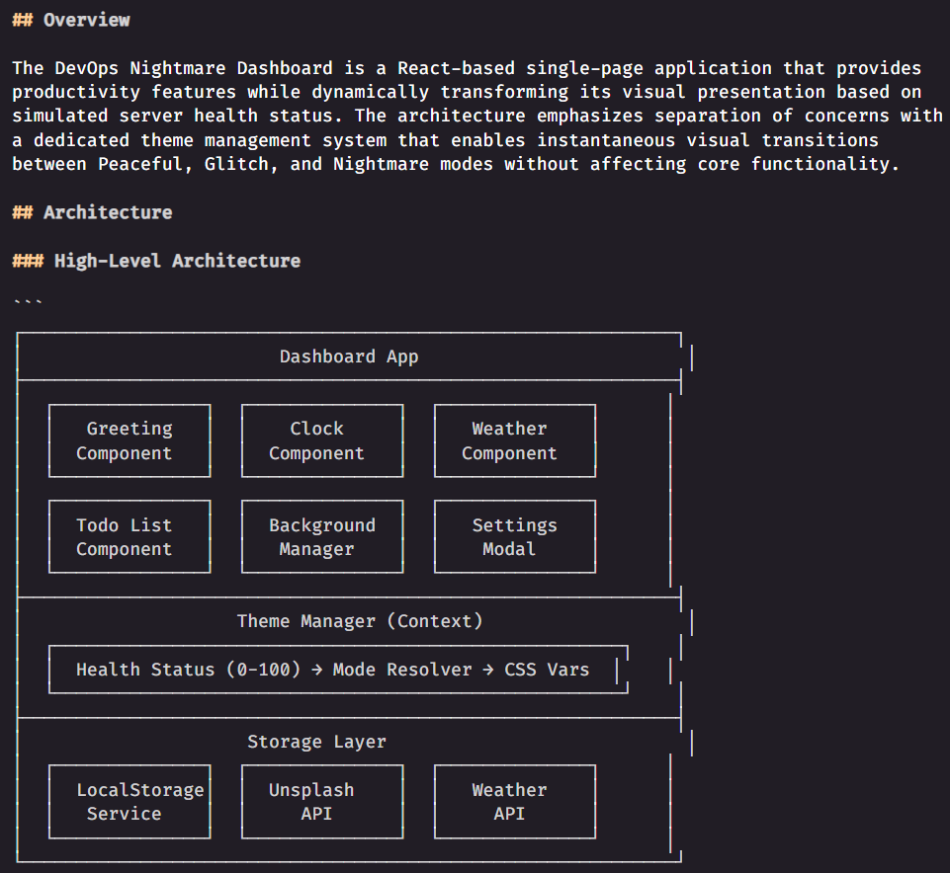Screen dimensions: 950x873
Task: Select the Weather Component box text
Action: coord(509,440)
